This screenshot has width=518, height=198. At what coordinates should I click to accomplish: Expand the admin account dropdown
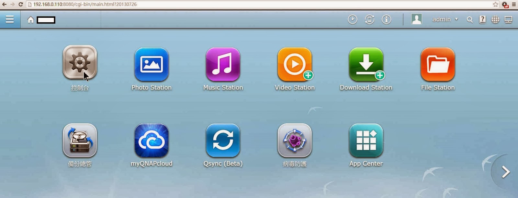click(x=445, y=19)
